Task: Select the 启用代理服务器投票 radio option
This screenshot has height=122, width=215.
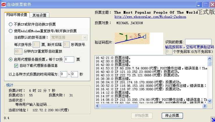Action: click(11, 59)
